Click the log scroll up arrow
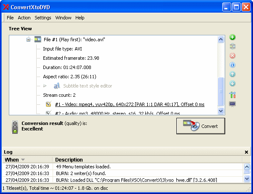 tap(247, 167)
